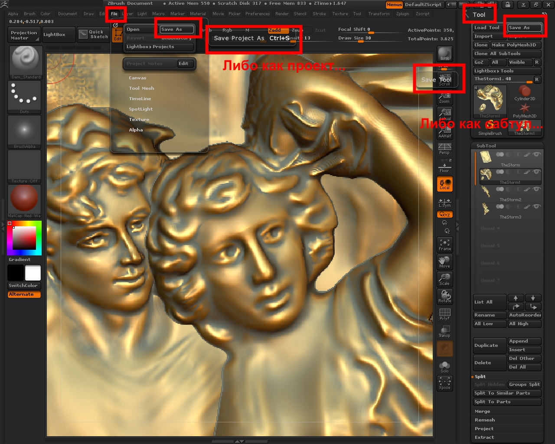
Task: Toggle the PolyF polyframe icon
Action: [445, 314]
